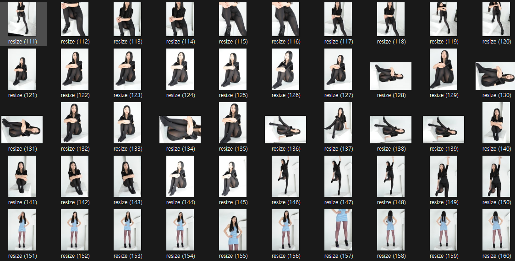The height and width of the screenshot is (261, 515).
Task: Pick the resize (118) thumbnail
Action: 391,19
